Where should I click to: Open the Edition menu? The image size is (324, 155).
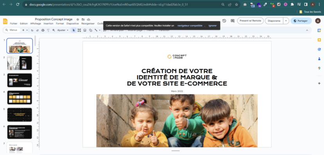click(x=24, y=23)
